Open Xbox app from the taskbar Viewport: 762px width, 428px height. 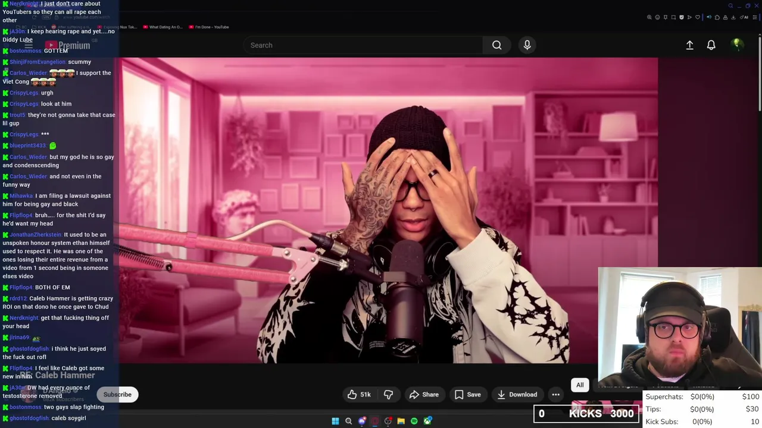pyautogui.click(x=427, y=421)
